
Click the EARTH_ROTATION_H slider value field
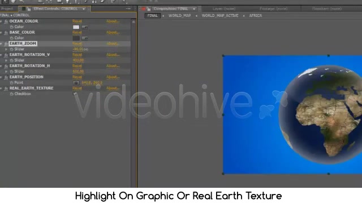pos(78,72)
